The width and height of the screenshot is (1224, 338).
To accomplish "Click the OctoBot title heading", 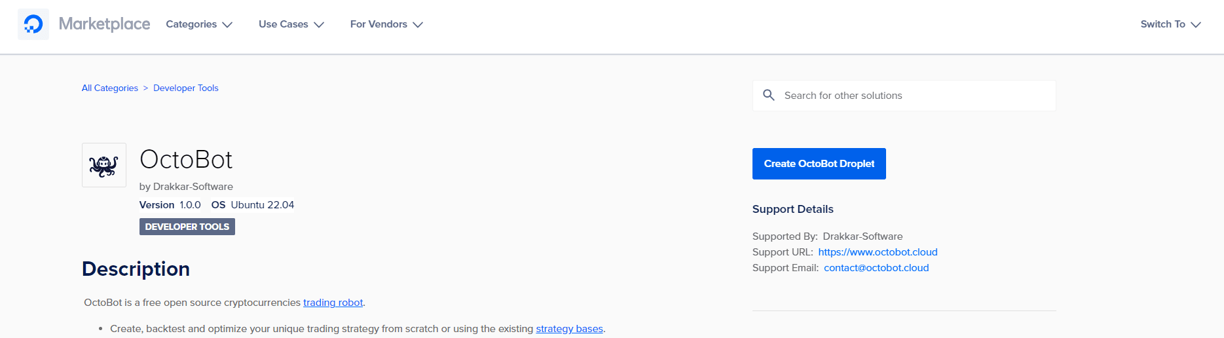I will click(186, 160).
